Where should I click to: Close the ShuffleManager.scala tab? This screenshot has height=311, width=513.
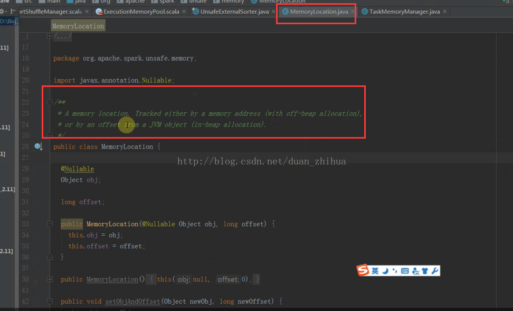pyautogui.click(x=87, y=12)
